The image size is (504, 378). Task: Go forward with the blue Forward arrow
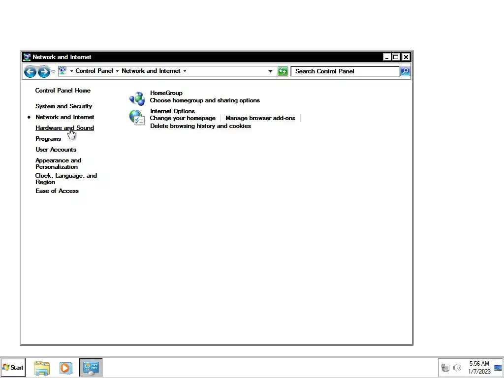(44, 71)
